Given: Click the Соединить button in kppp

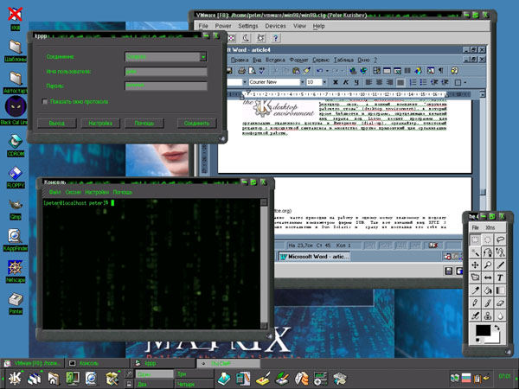Looking at the screenshot, I should tap(196, 124).
